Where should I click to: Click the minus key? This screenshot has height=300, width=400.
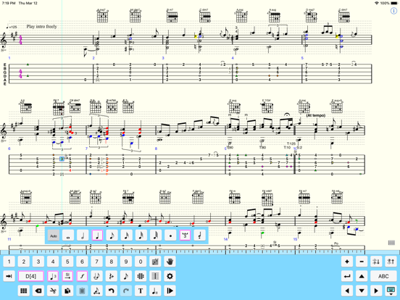tap(362, 262)
